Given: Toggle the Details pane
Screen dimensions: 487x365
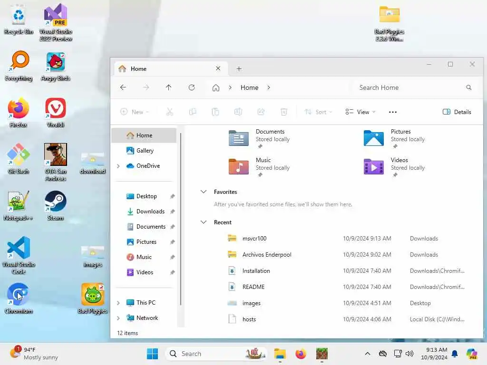Looking at the screenshot, I should click(457, 112).
